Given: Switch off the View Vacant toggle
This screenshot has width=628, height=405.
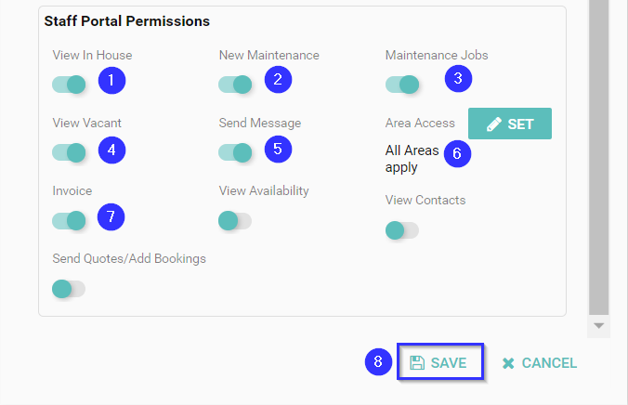Looking at the screenshot, I should [x=69, y=152].
